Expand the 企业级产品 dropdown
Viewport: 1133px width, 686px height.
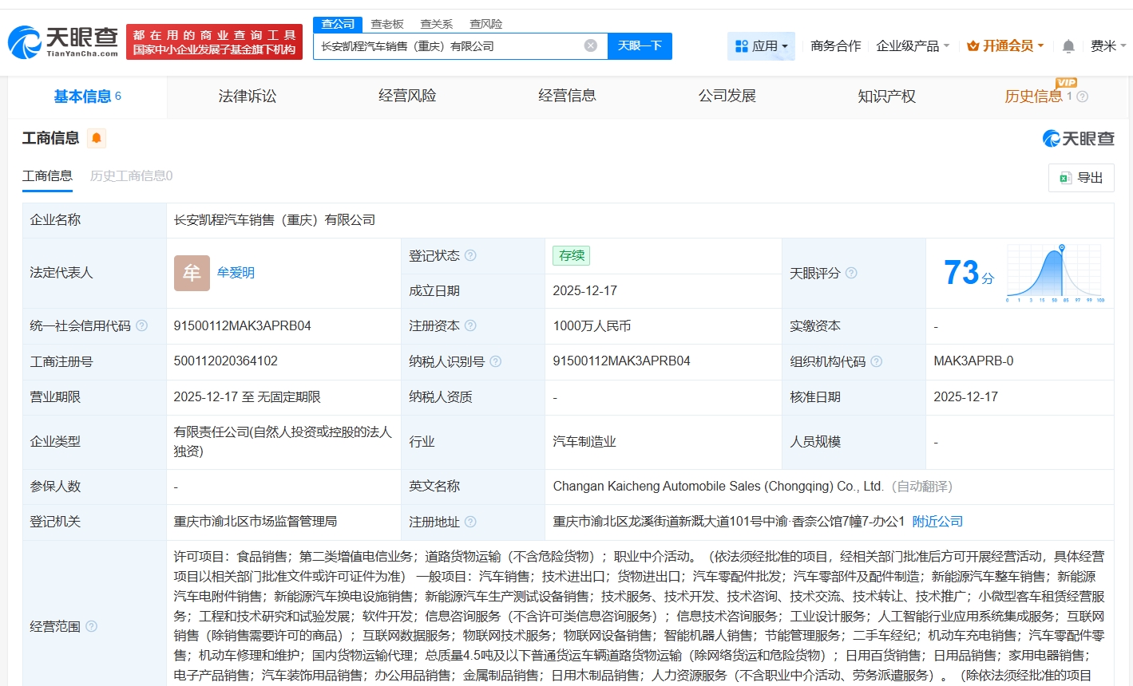point(913,46)
